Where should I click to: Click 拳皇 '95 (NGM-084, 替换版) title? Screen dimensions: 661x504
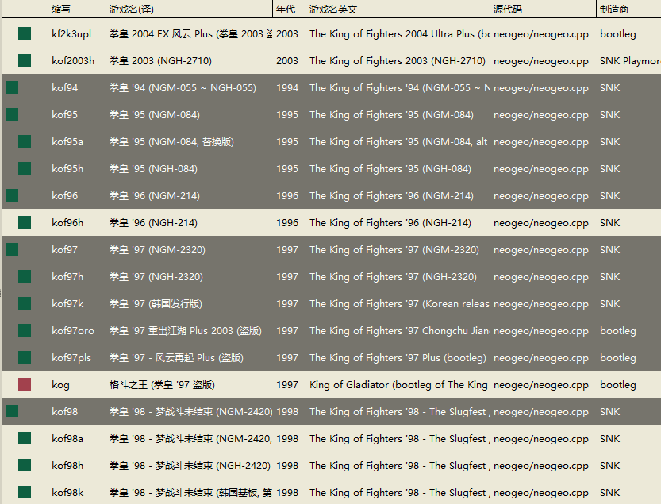tap(171, 142)
